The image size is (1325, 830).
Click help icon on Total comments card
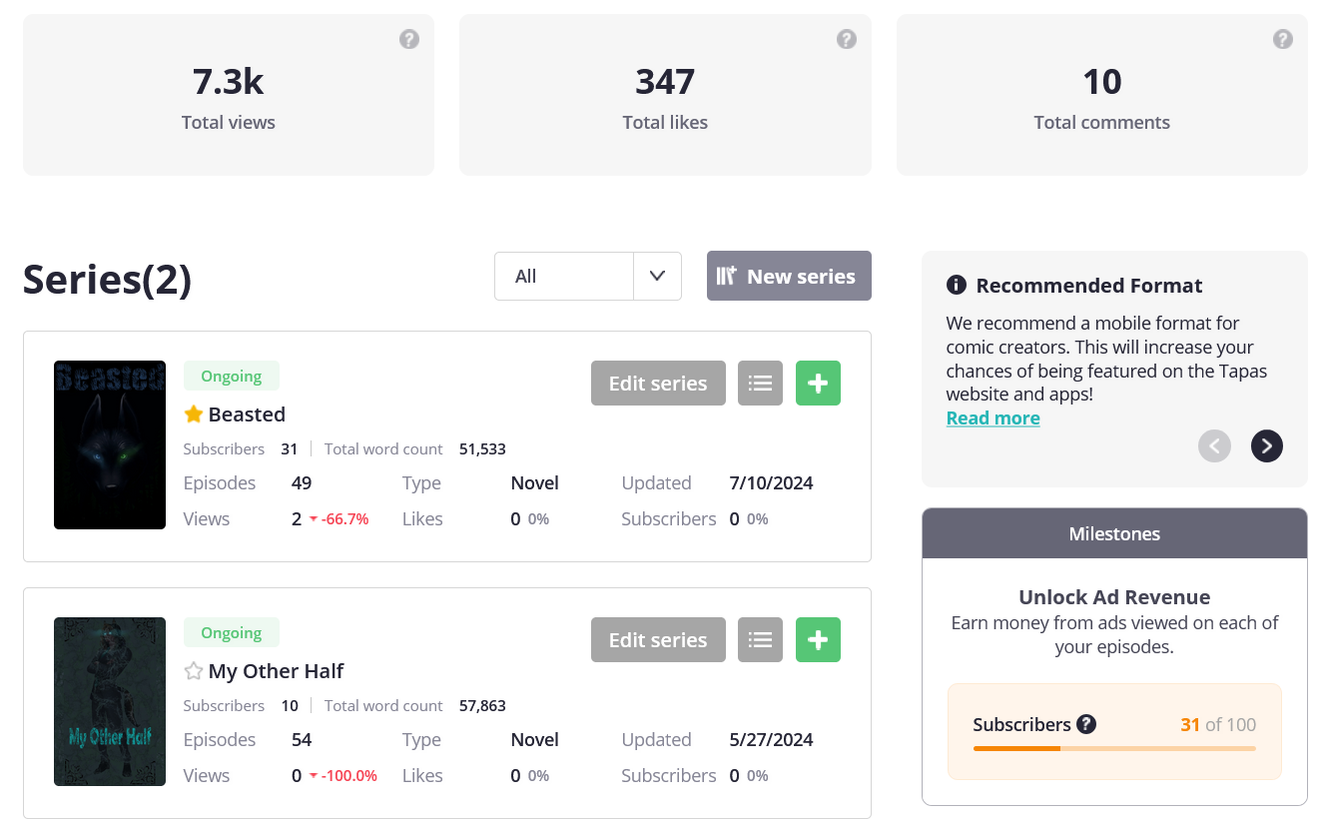(x=1283, y=39)
